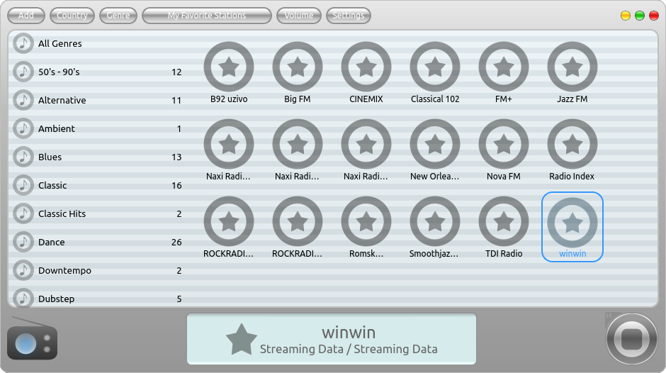
Task: Select the Jazz FM station icon
Action: coord(572,67)
